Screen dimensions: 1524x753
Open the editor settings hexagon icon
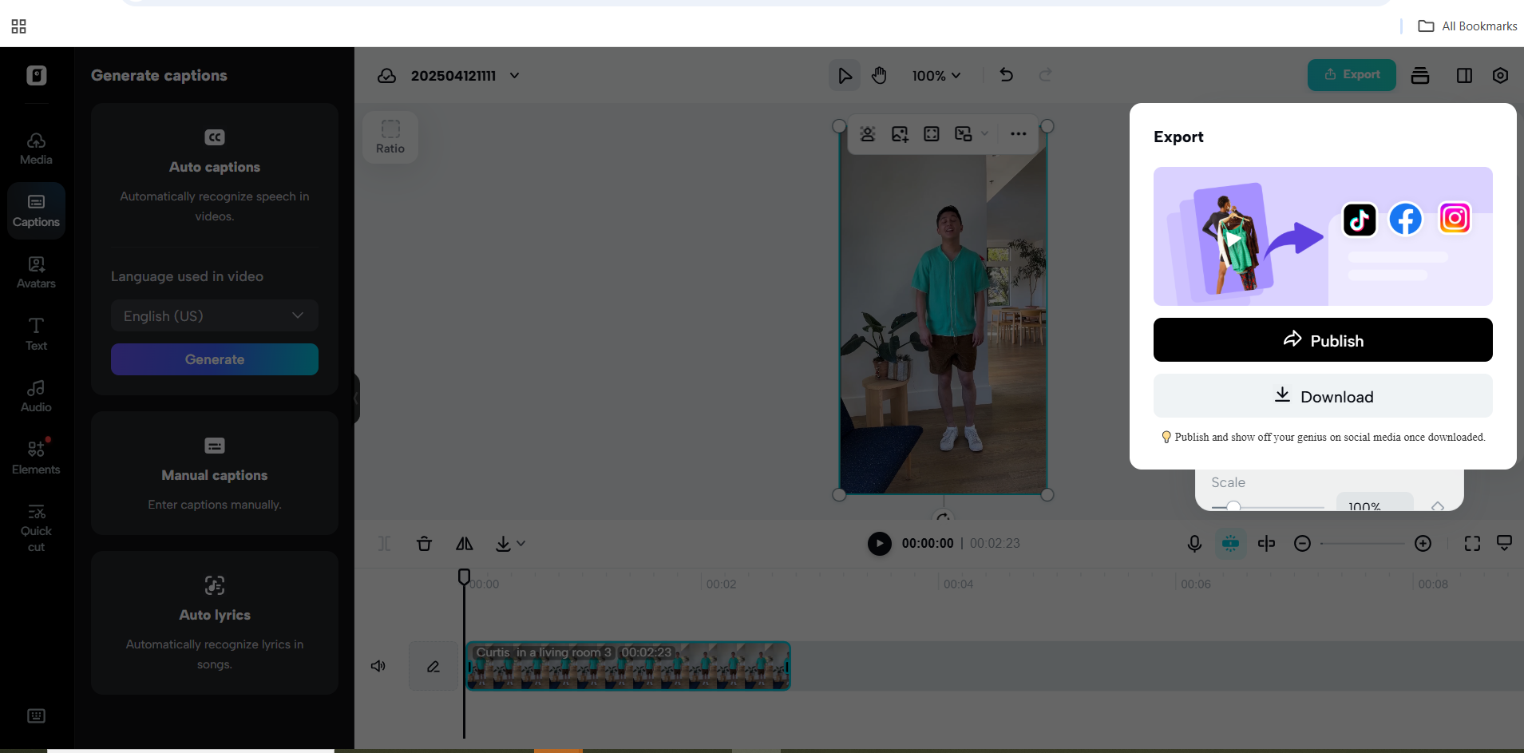tap(1500, 75)
